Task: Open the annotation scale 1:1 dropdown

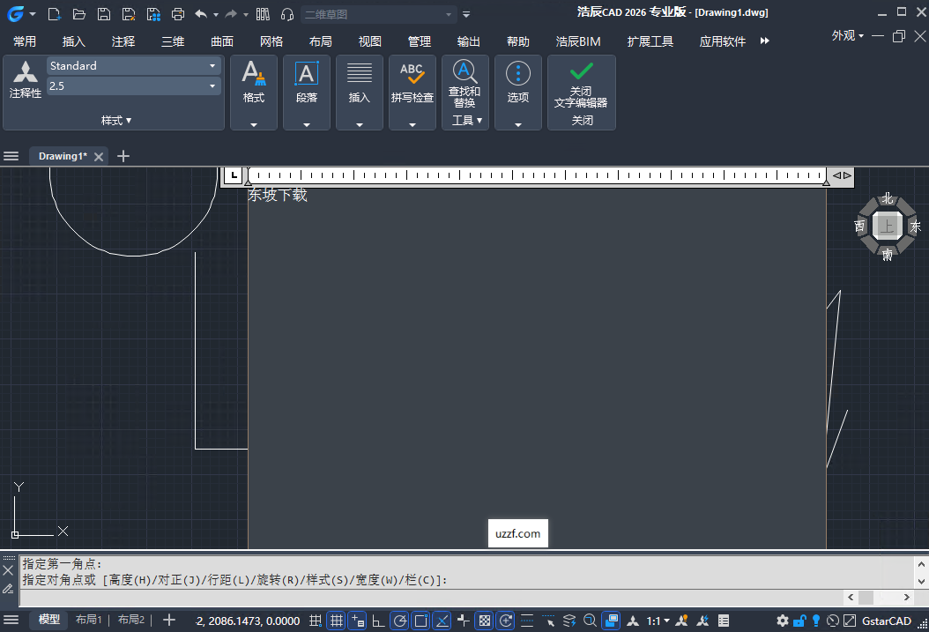Action: [x=658, y=621]
